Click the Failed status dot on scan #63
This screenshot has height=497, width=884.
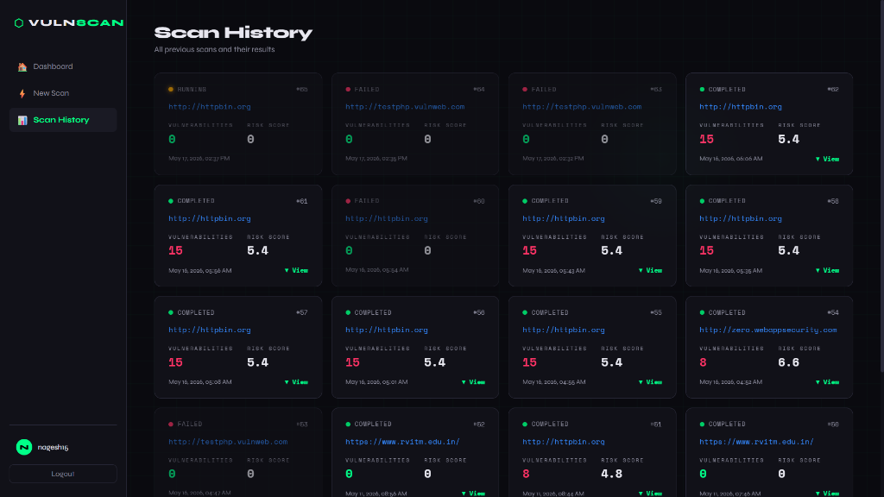525,90
